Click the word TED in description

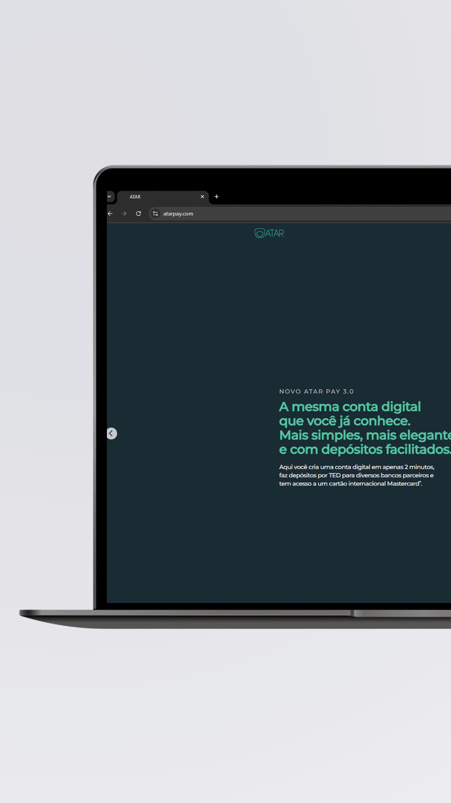[334, 475]
